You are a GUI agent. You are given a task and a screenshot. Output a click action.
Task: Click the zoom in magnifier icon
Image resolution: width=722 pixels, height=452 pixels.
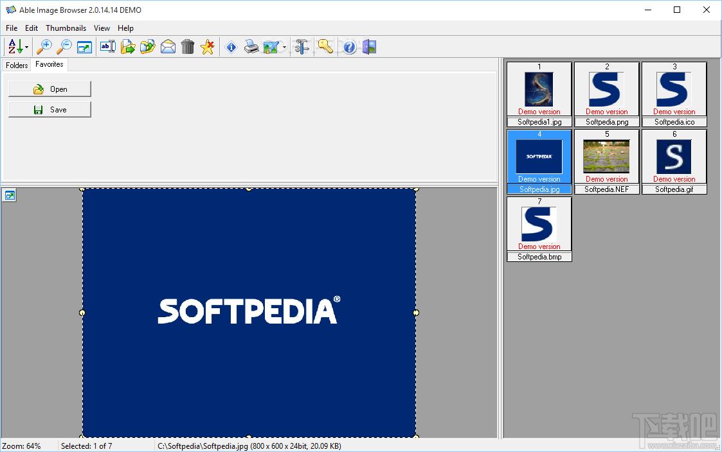(44, 46)
